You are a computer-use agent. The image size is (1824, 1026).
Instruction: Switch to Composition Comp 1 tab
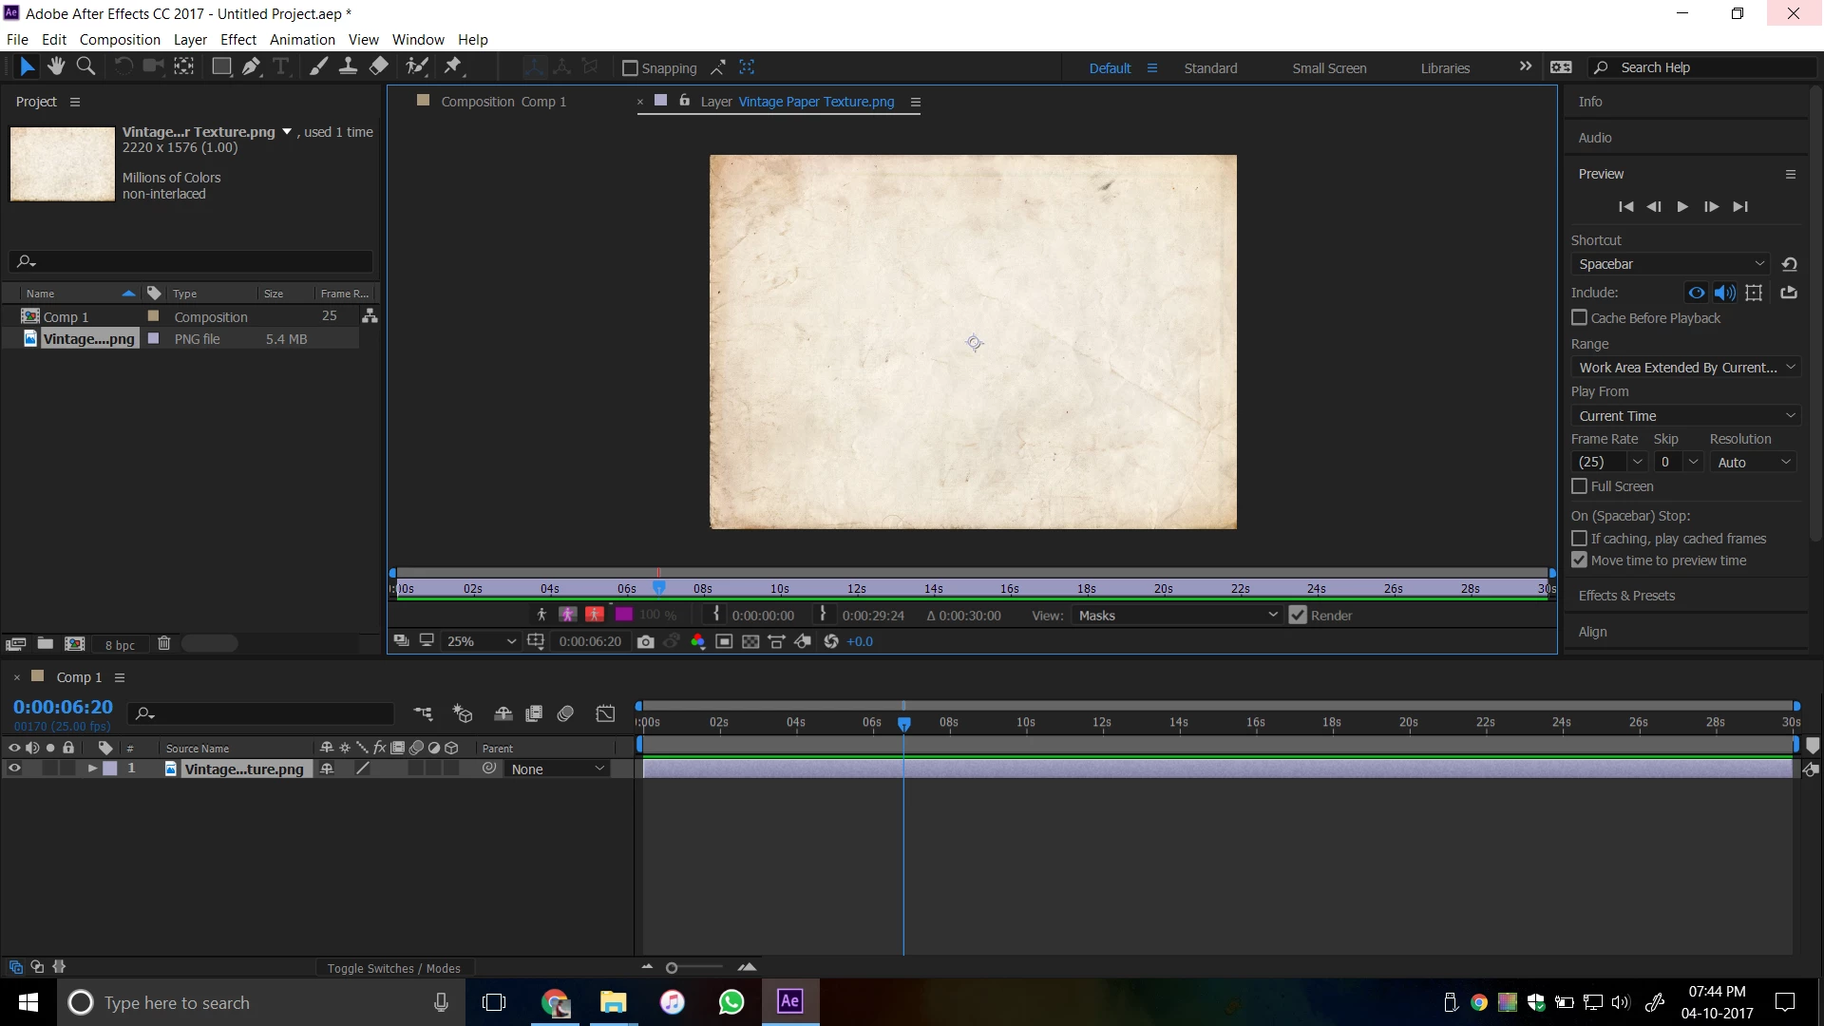503,102
